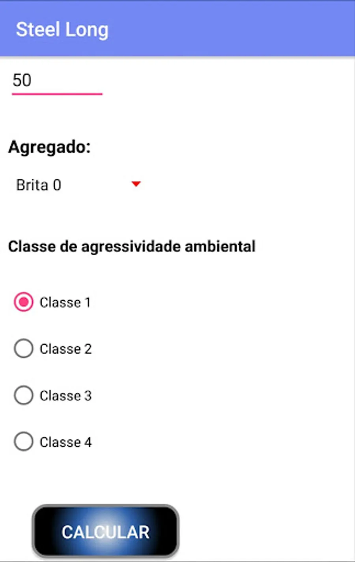
Task: Click the "Agregado:" label
Action: (49, 147)
